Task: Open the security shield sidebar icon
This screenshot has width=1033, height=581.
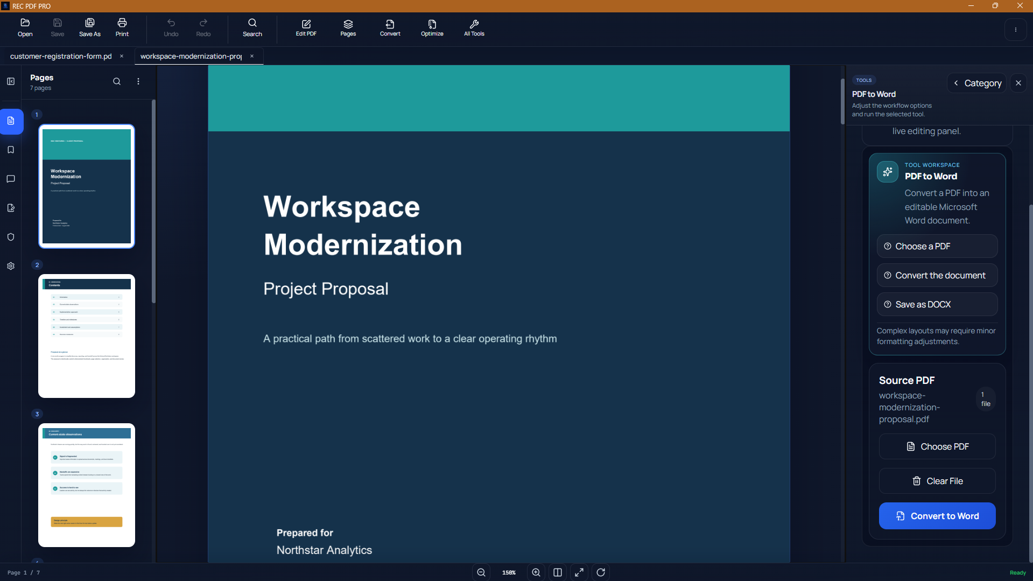Action: (x=11, y=237)
